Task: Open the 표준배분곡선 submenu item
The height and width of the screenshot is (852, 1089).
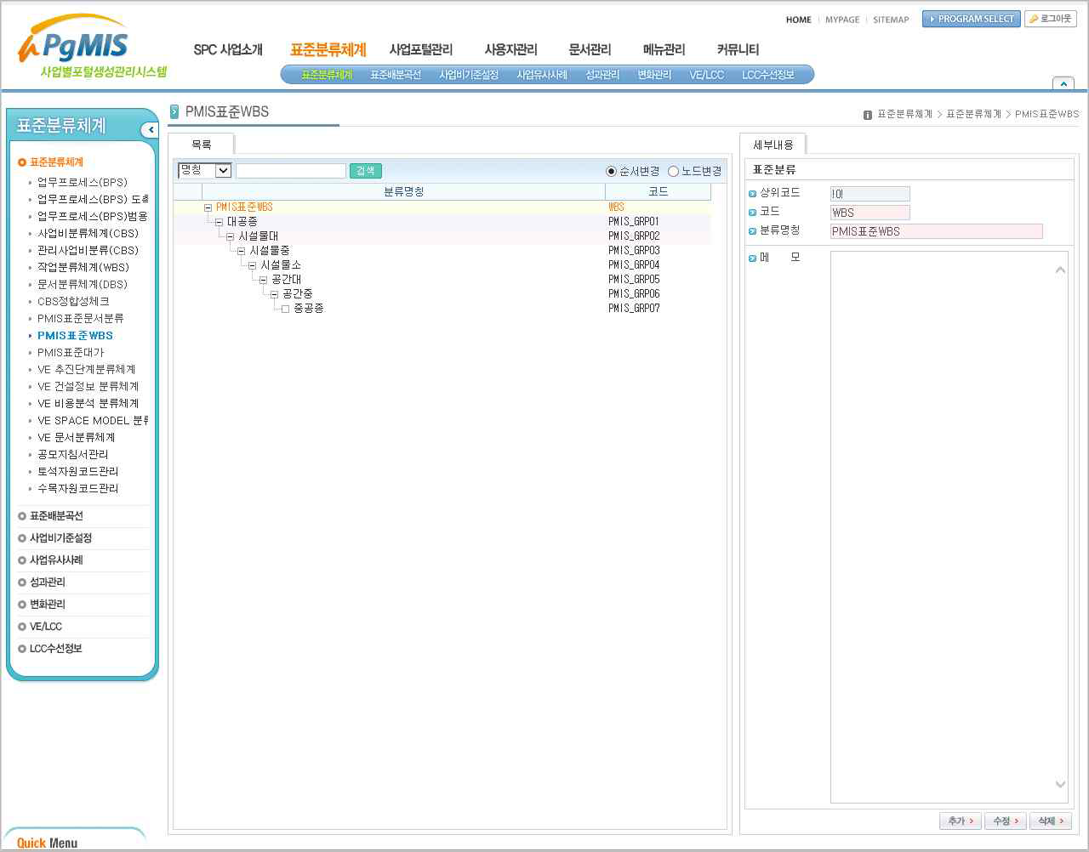Action: point(396,75)
